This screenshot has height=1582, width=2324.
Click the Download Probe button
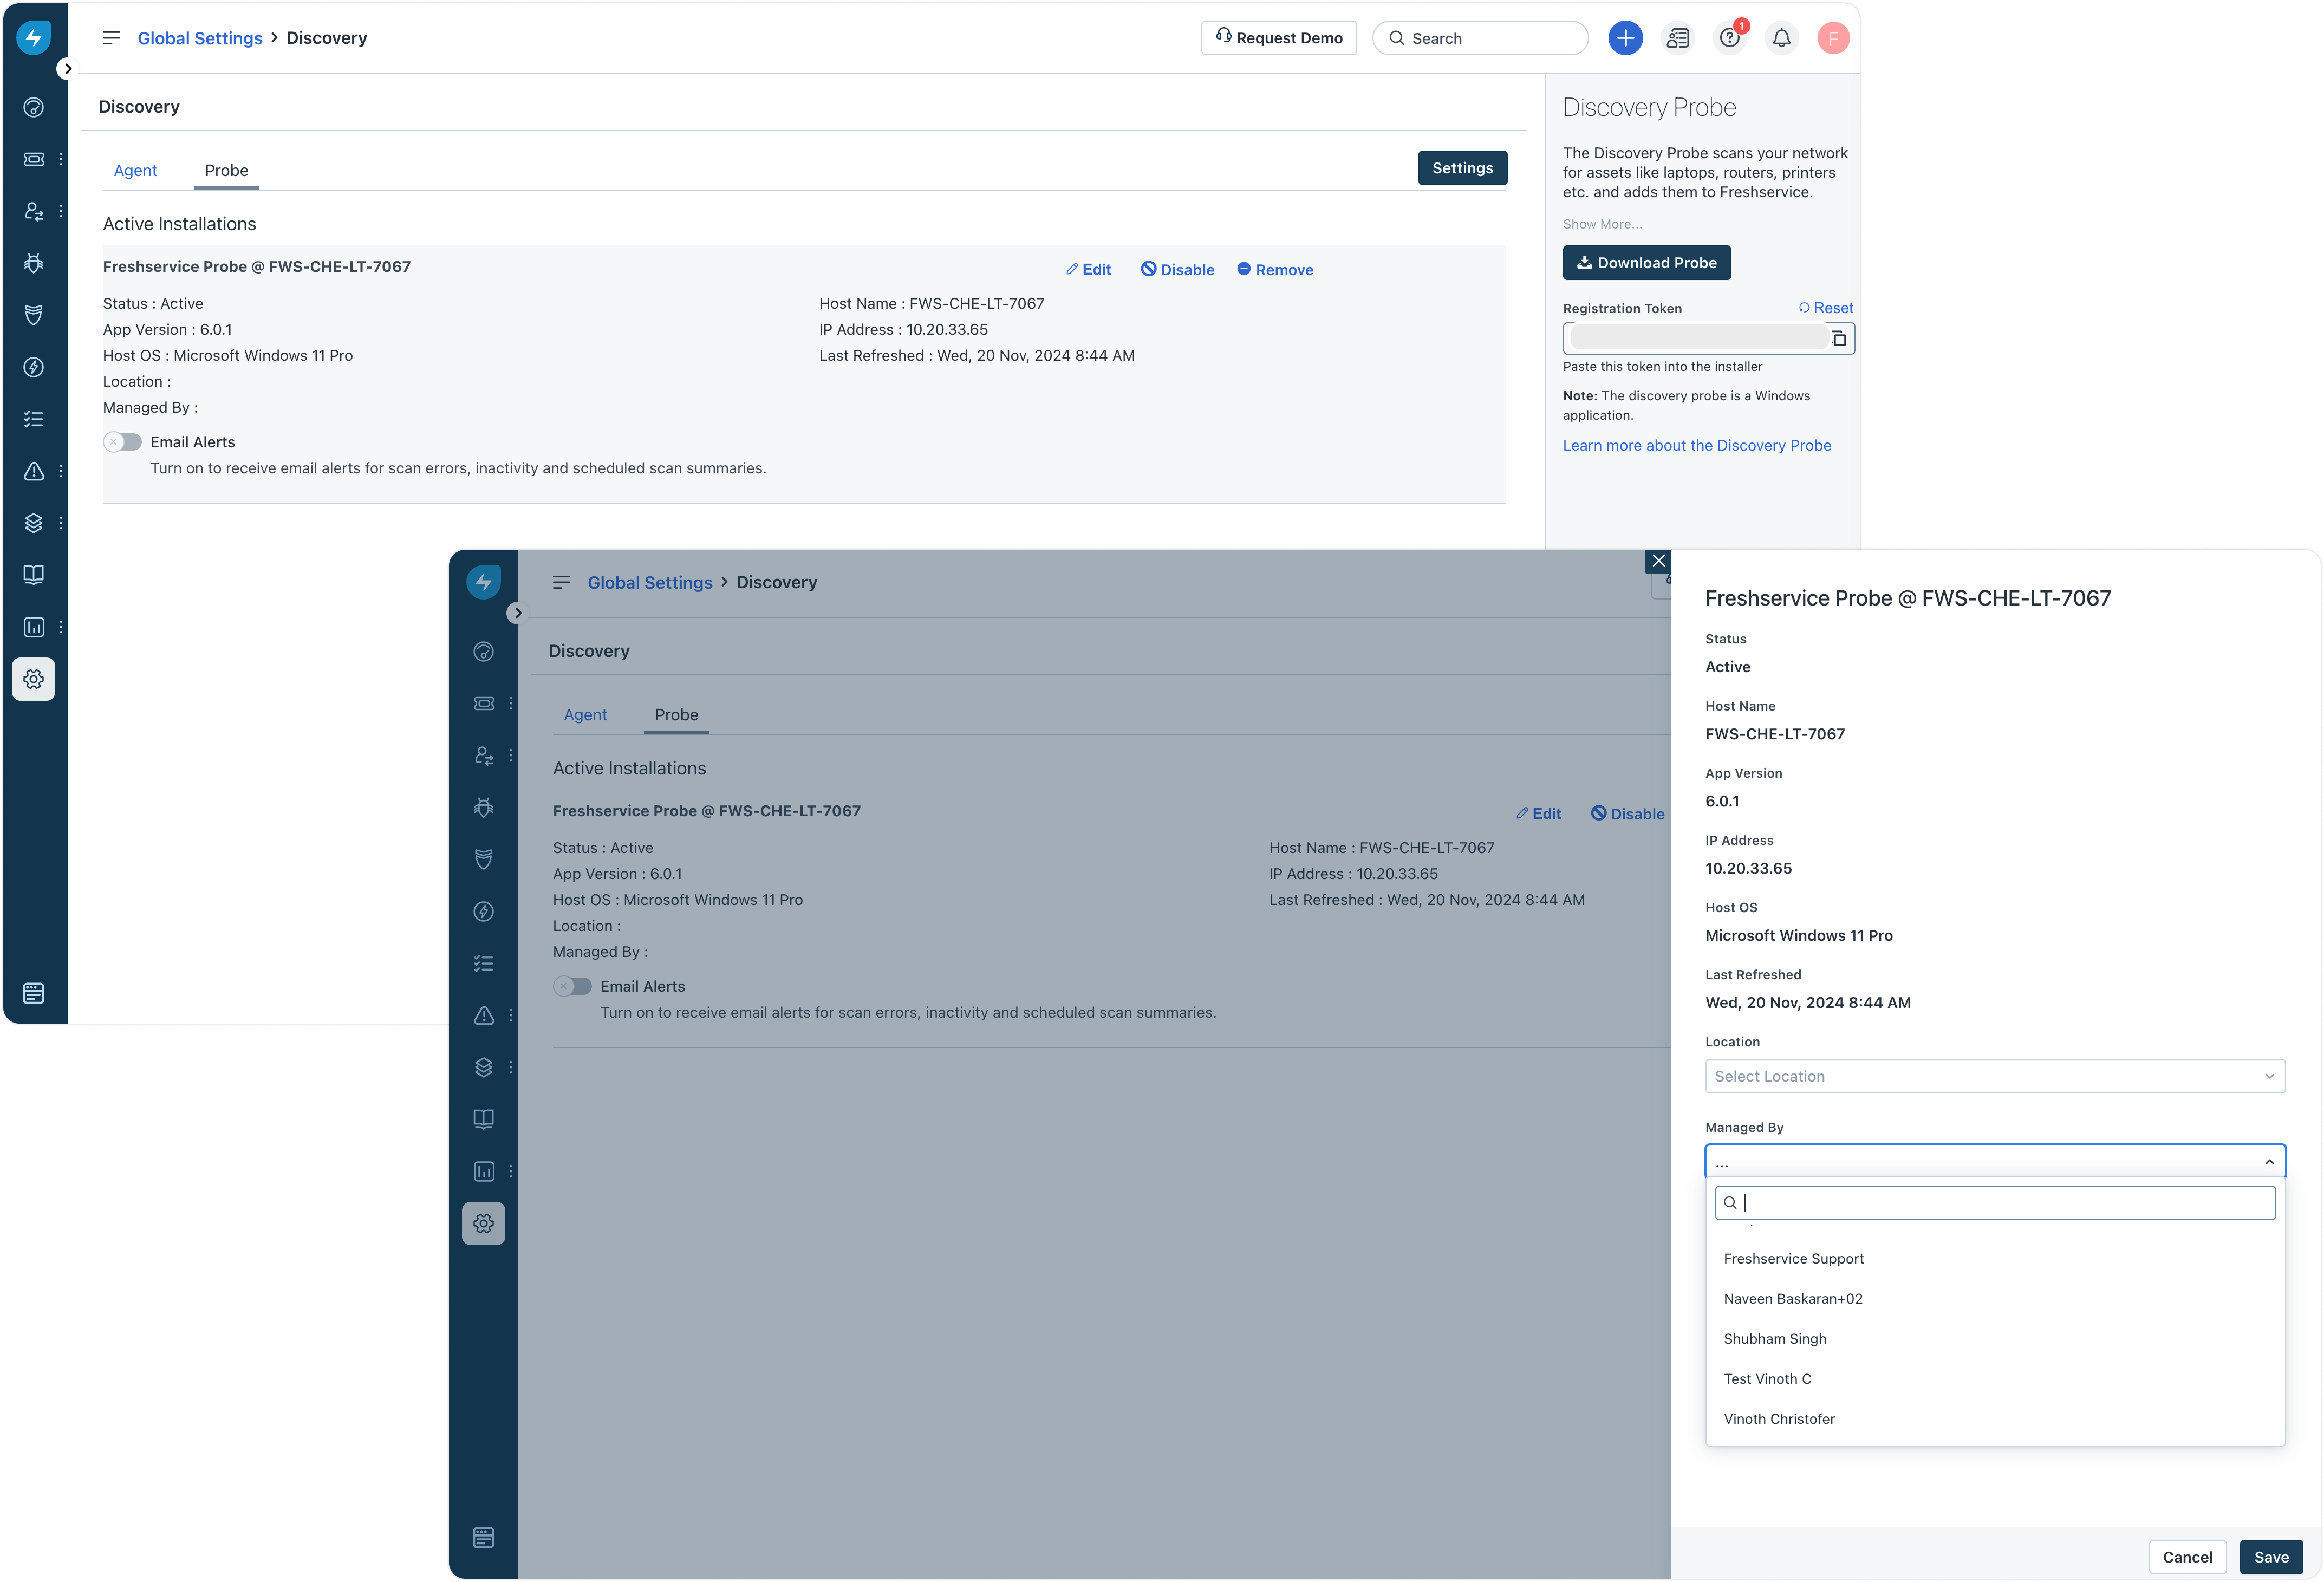(x=1646, y=263)
